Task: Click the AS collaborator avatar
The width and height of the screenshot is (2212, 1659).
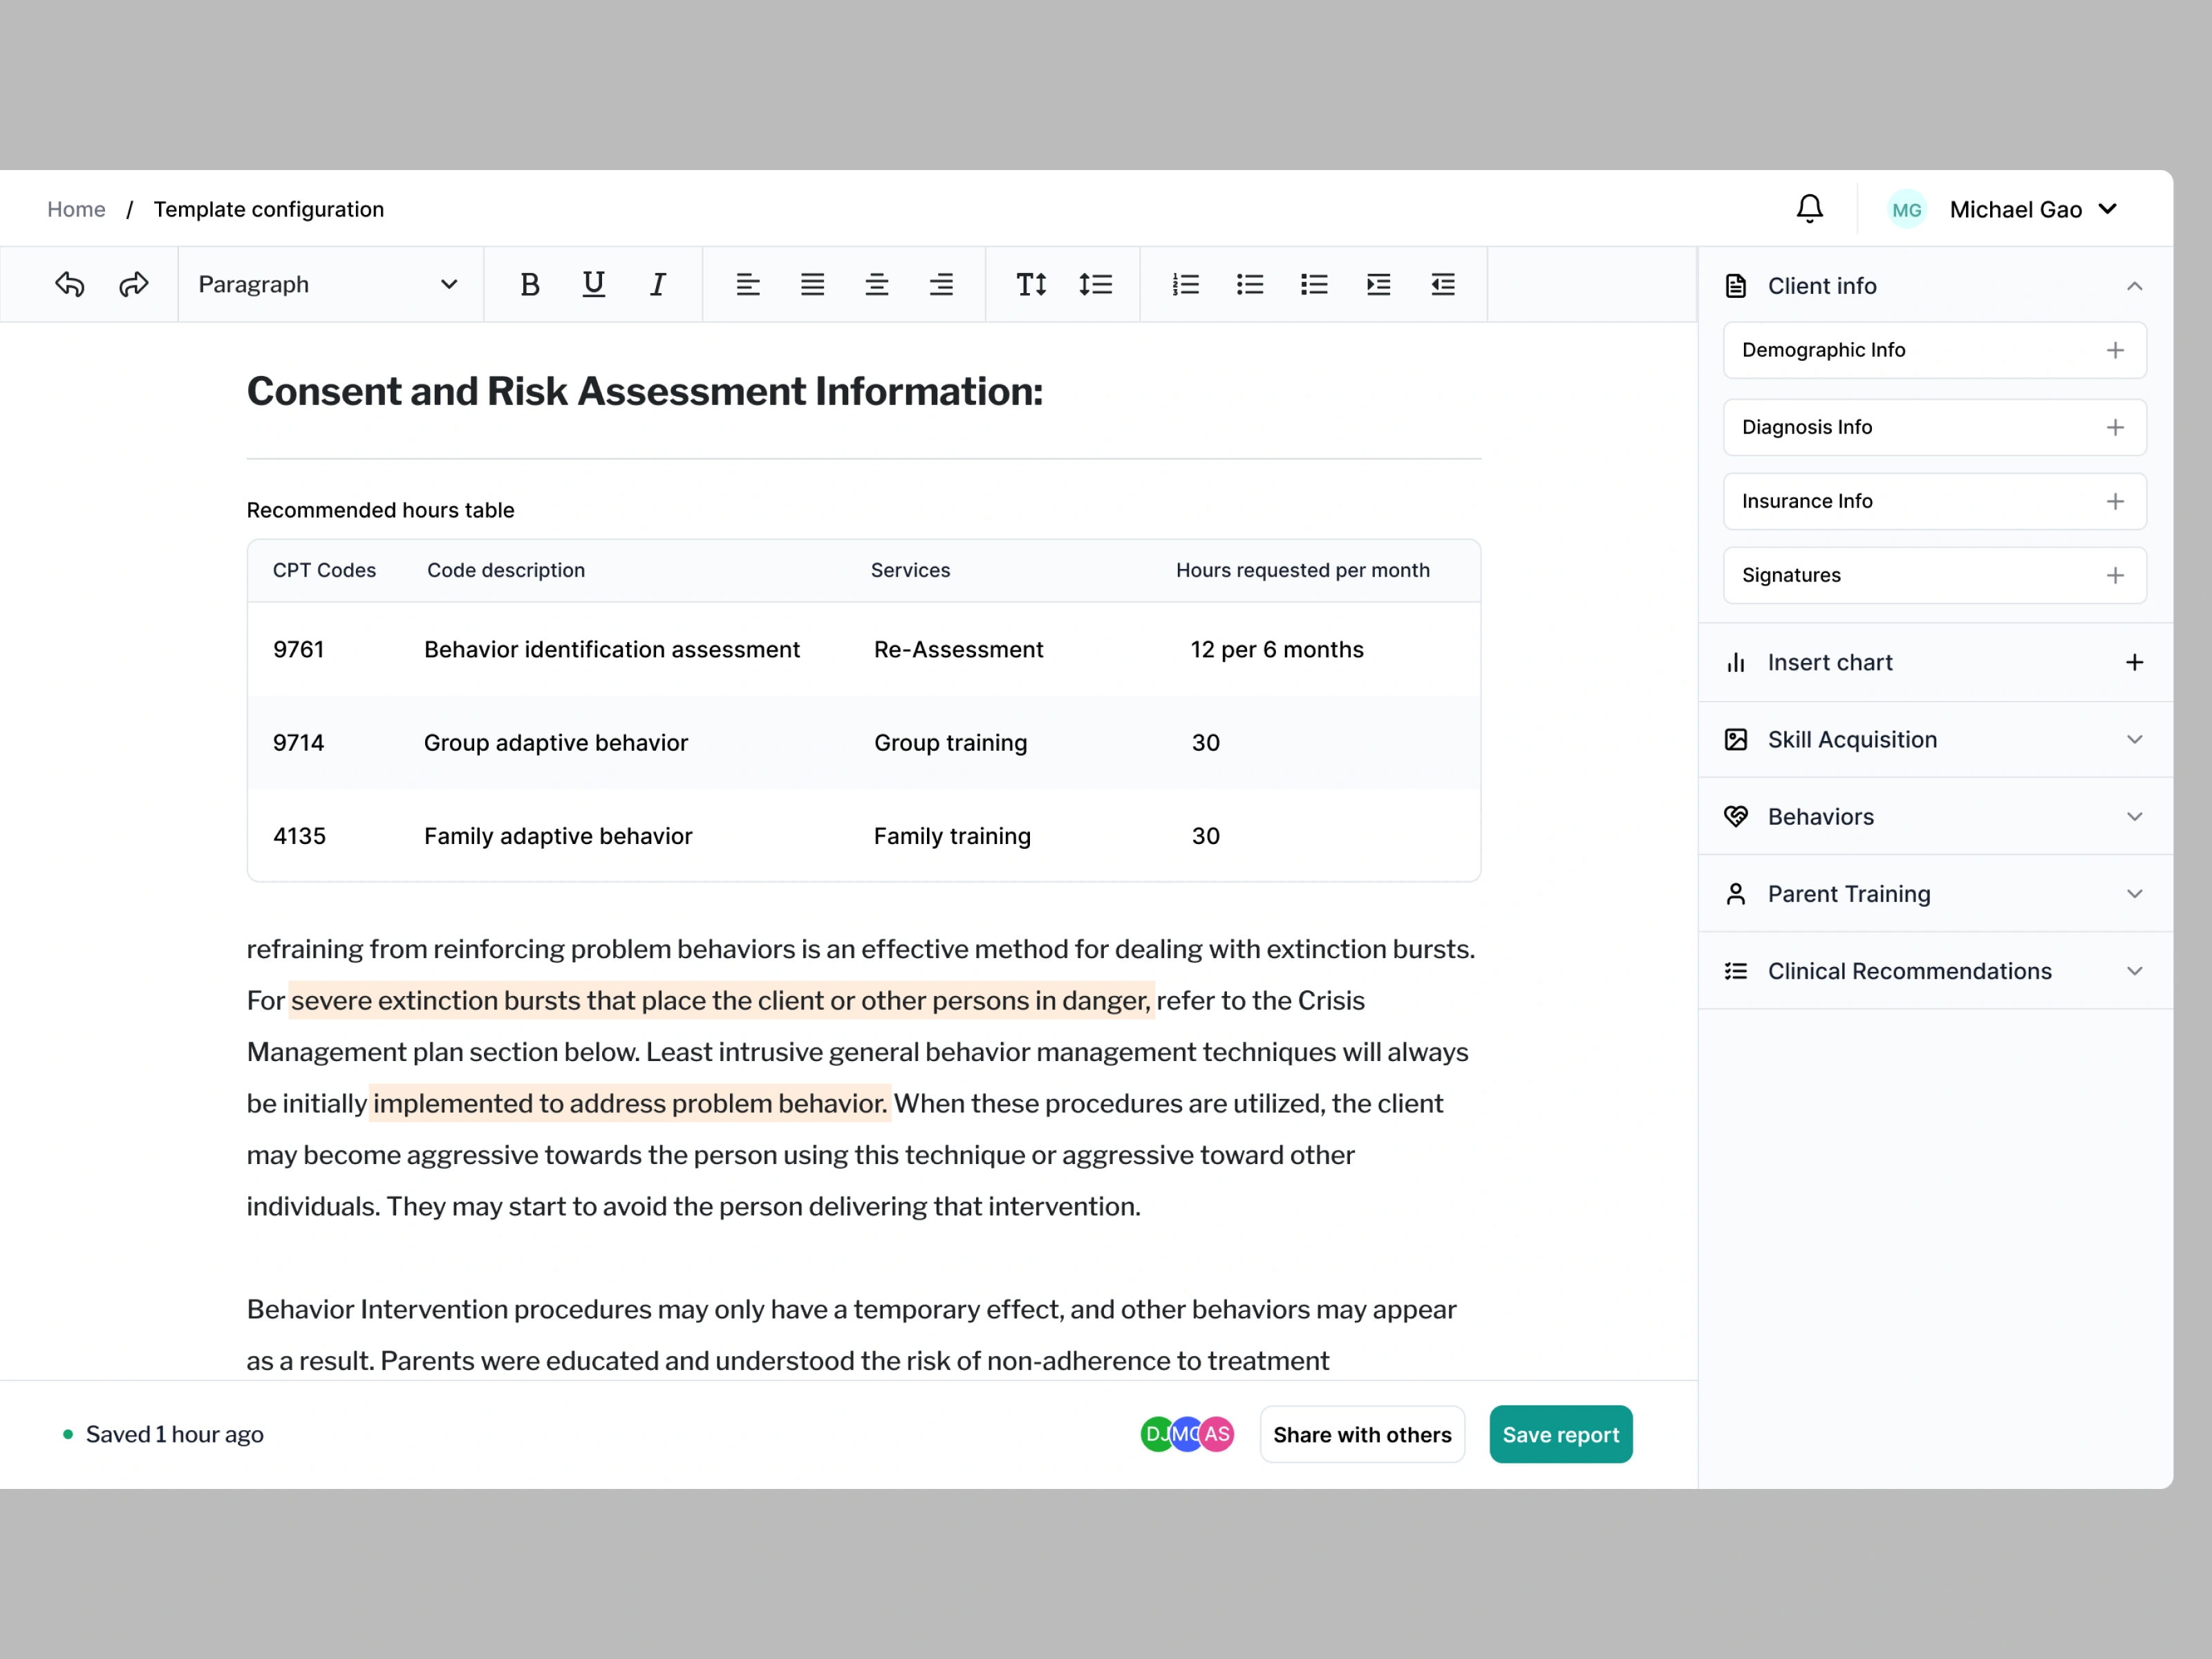Action: tap(1217, 1434)
